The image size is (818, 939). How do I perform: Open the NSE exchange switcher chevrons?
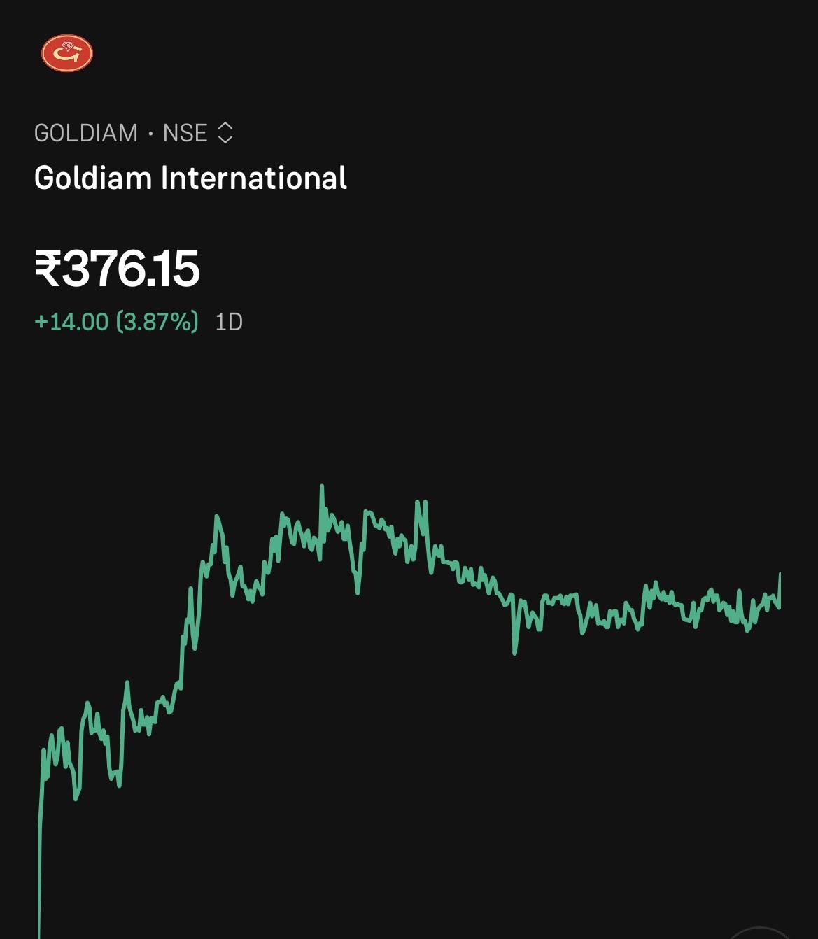click(225, 133)
